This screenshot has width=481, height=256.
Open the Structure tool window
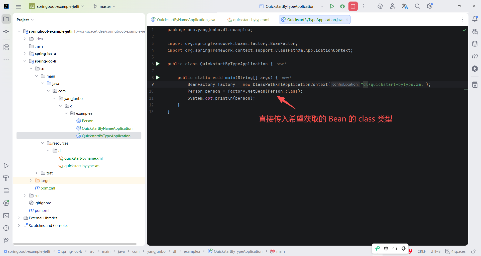pyautogui.click(x=6, y=47)
